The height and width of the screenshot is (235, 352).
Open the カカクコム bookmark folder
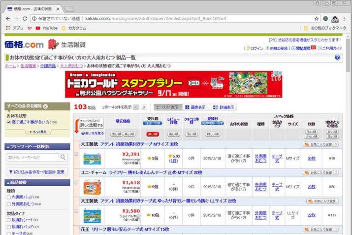(74, 28)
